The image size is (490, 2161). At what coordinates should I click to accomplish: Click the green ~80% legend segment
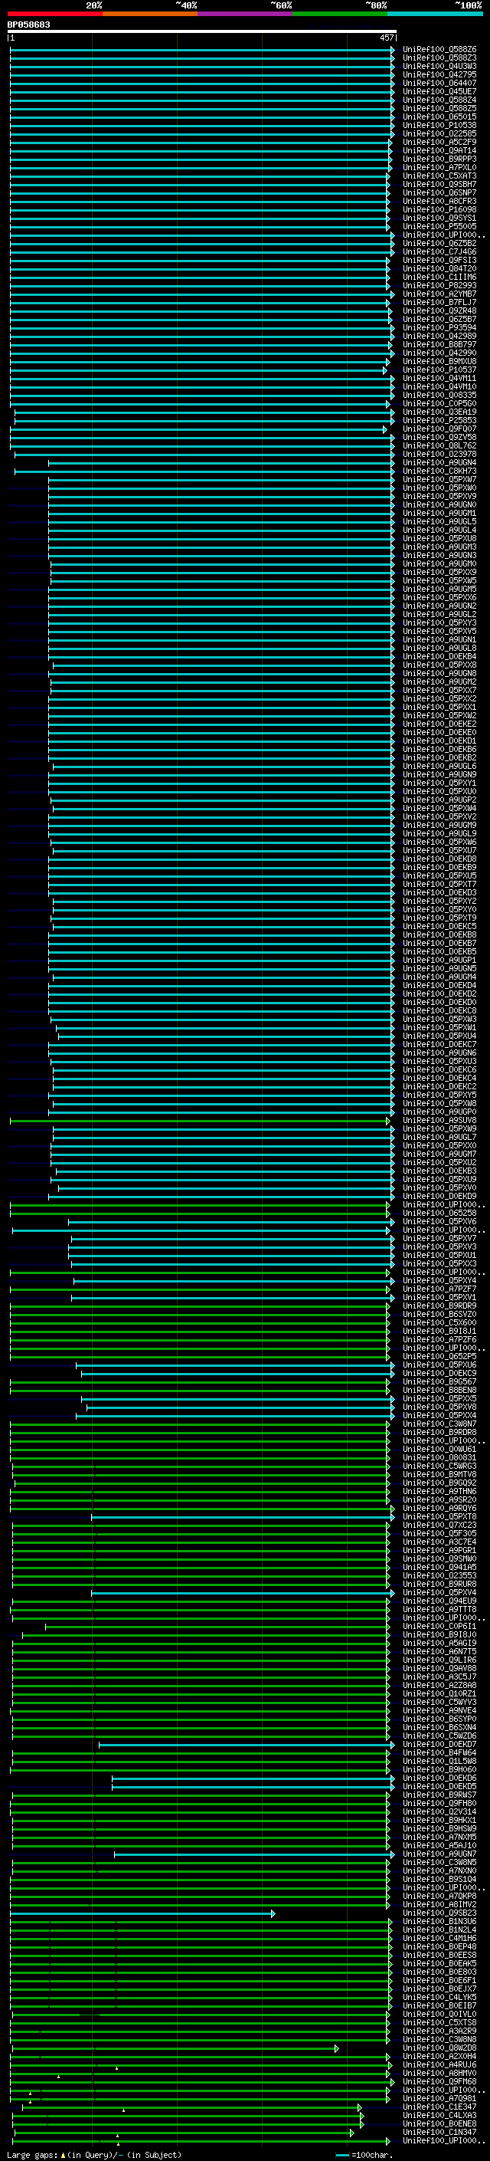pyautogui.click(x=339, y=14)
